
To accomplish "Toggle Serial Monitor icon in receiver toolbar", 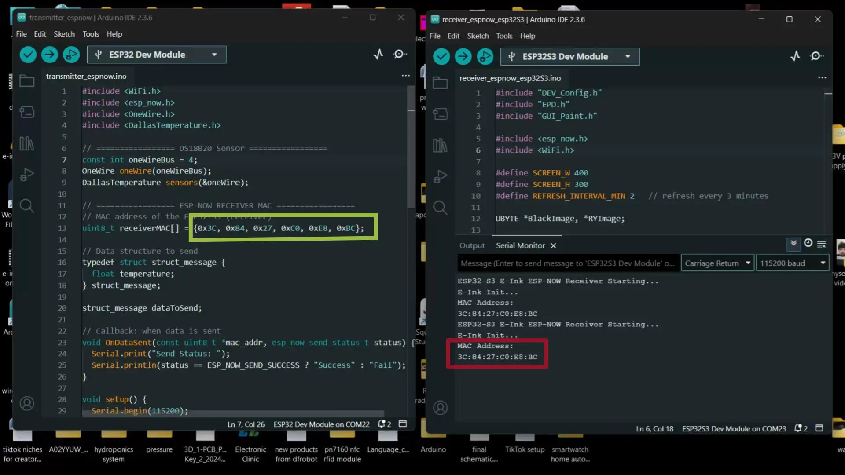I will point(817,56).
